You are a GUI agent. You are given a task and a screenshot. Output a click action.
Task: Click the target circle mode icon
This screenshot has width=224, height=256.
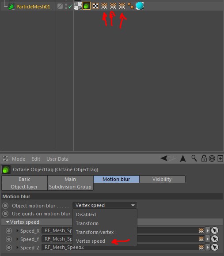(212, 158)
